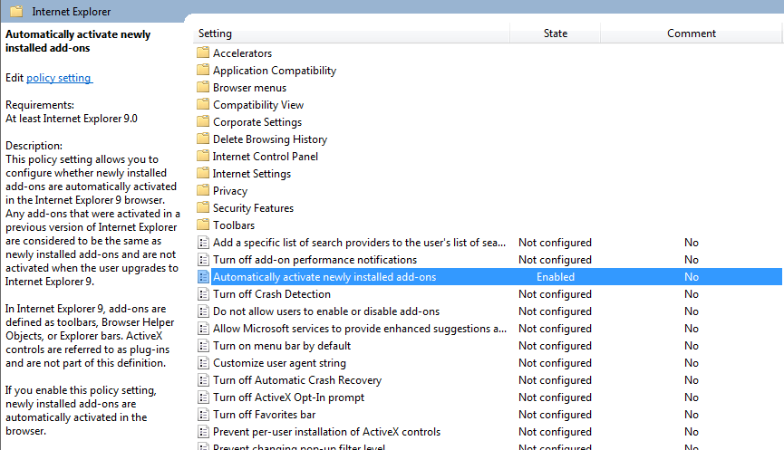Screen dimensions: 784x450
Task: Sort by the State column header
Action: click(x=555, y=34)
